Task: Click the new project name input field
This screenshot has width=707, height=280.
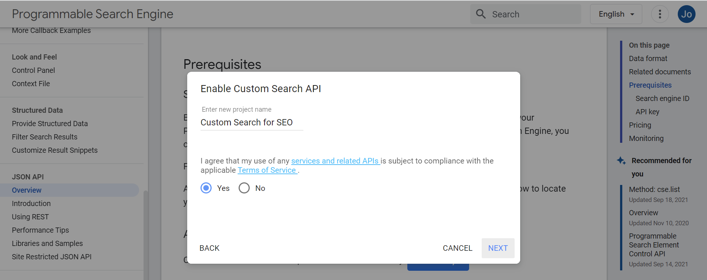Action: 252,122
